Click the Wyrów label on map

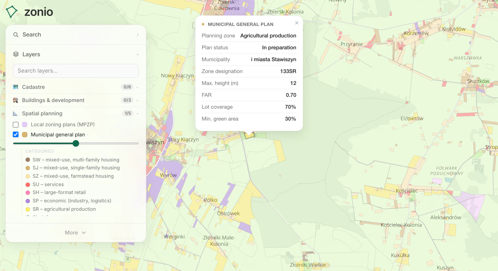coord(168,175)
